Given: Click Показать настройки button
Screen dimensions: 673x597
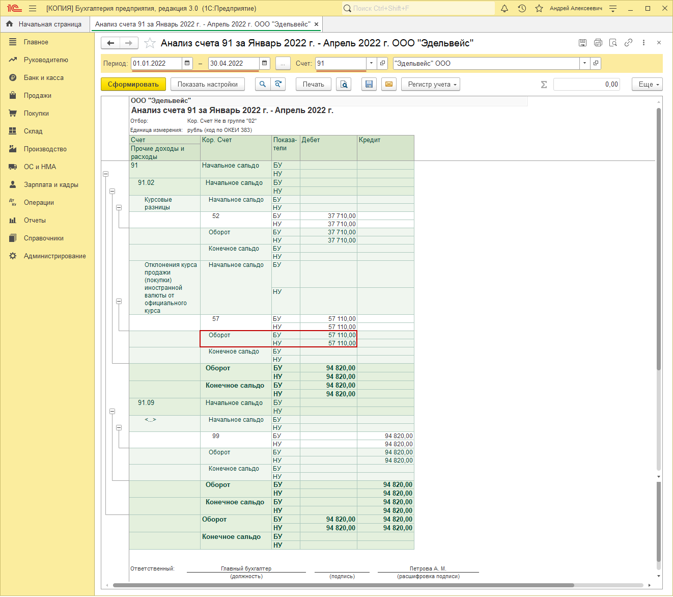Looking at the screenshot, I should click(x=207, y=85).
